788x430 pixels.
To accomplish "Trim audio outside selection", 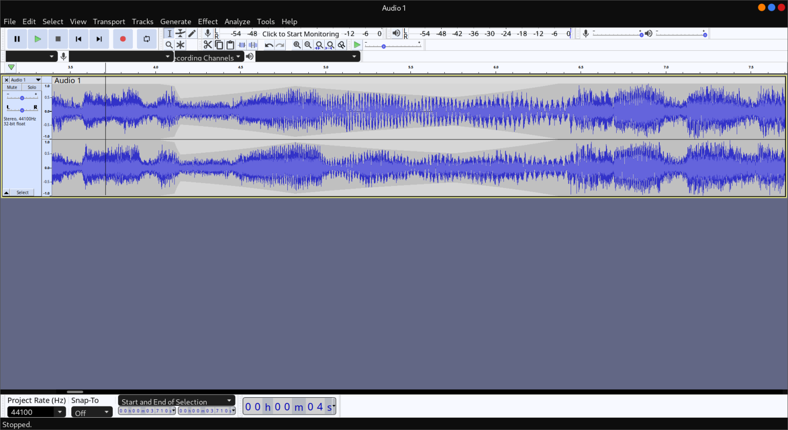I will tap(242, 45).
